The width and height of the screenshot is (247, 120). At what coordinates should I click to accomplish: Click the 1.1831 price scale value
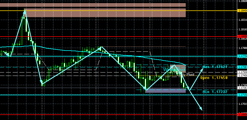pos(243,20)
